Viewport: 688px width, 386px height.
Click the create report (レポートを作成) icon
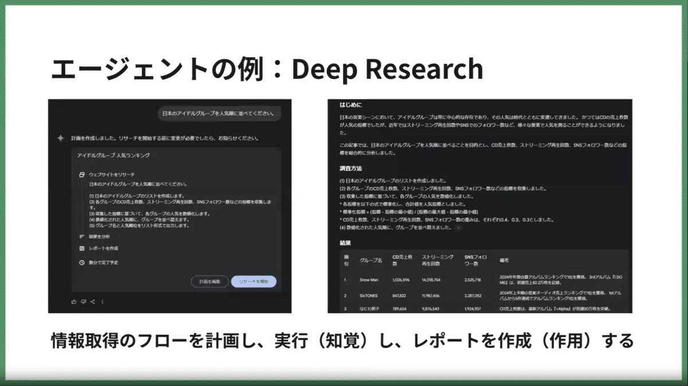coord(82,249)
